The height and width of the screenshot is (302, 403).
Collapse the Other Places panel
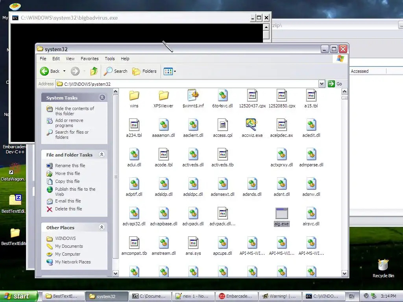pyautogui.click(x=102, y=227)
